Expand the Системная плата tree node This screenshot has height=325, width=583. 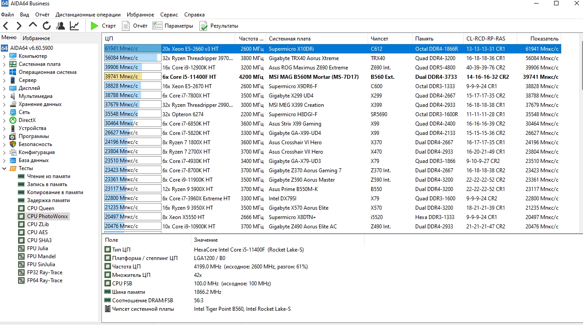[4, 64]
